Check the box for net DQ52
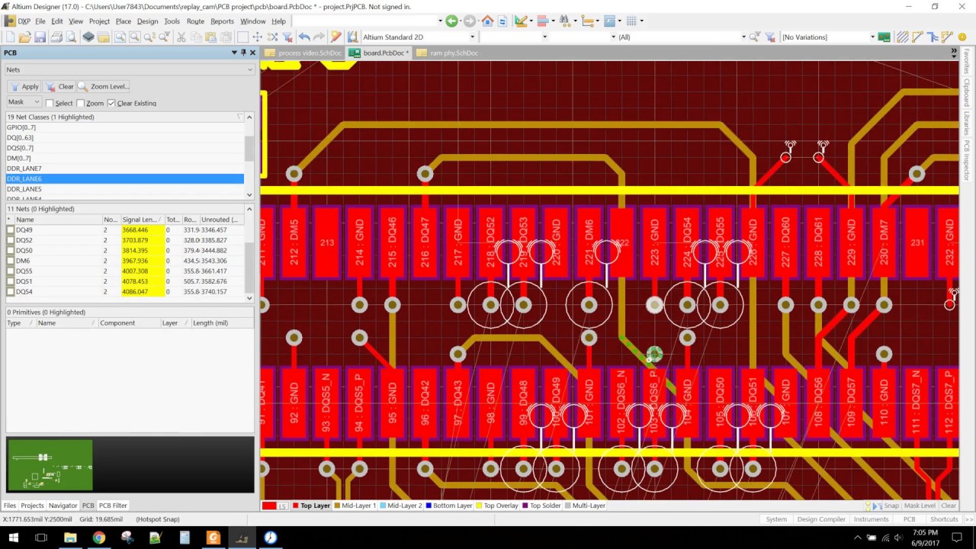The height and width of the screenshot is (549, 976). 10,240
